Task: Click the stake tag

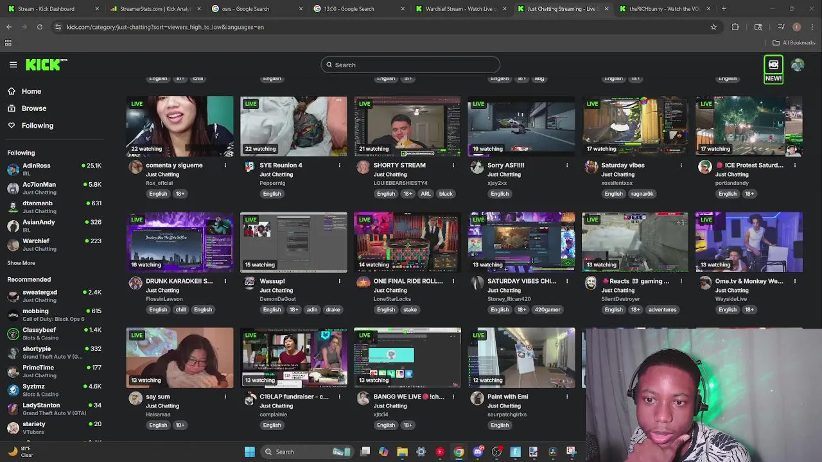Action: (410, 309)
